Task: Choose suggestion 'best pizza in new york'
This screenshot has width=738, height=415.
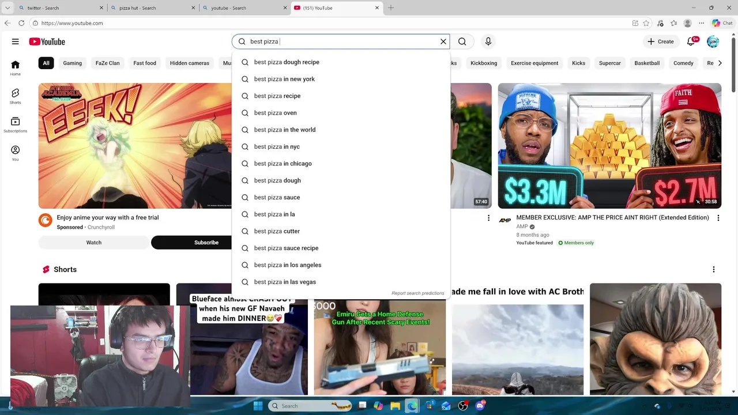Action: click(x=341, y=79)
